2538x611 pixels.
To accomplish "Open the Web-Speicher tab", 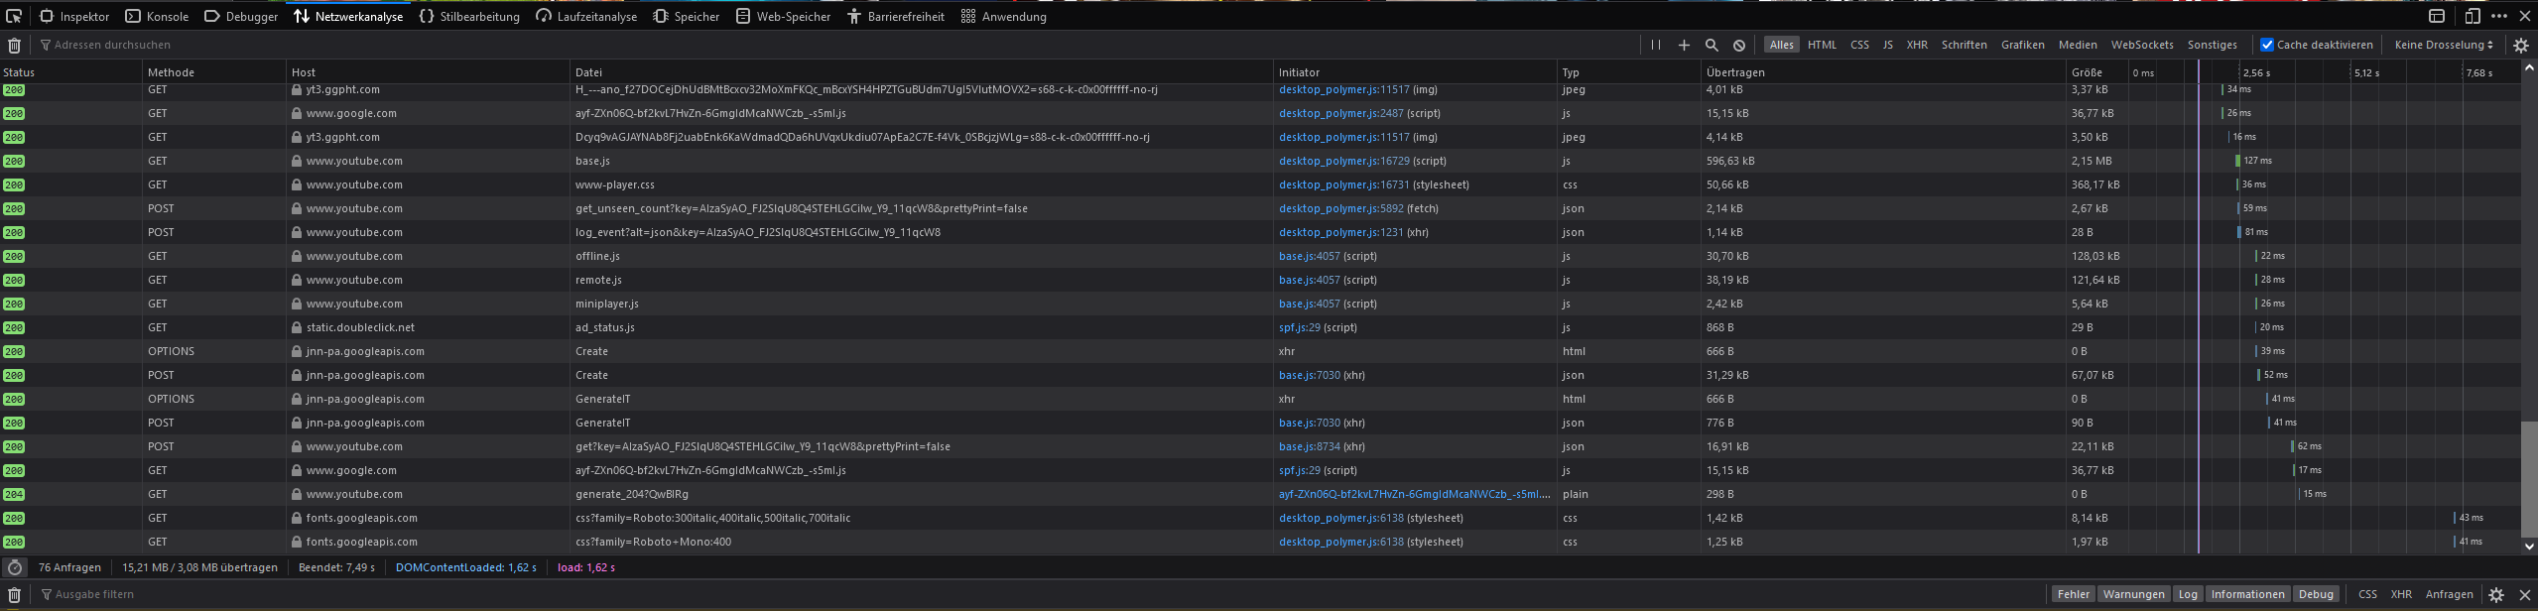I will pos(783,16).
